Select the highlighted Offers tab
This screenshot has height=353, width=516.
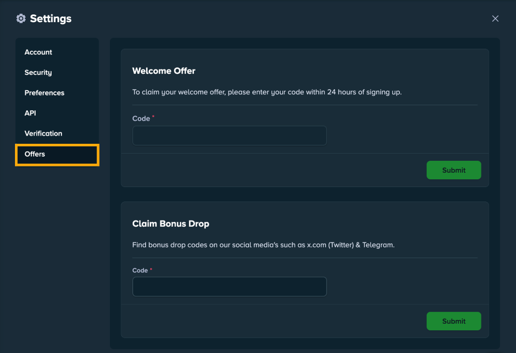(35, 154)
